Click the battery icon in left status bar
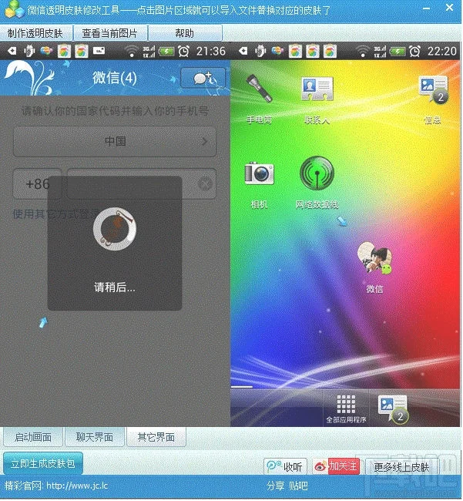This screenshot has height=501, width=463. (x=166, y=51)
